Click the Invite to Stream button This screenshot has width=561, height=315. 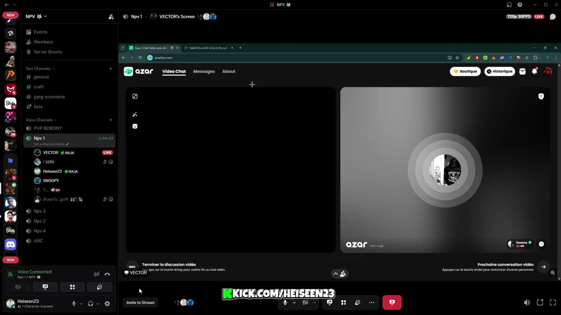(140, 302)
